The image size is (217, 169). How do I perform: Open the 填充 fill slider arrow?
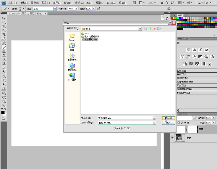[x=214, y=123]
